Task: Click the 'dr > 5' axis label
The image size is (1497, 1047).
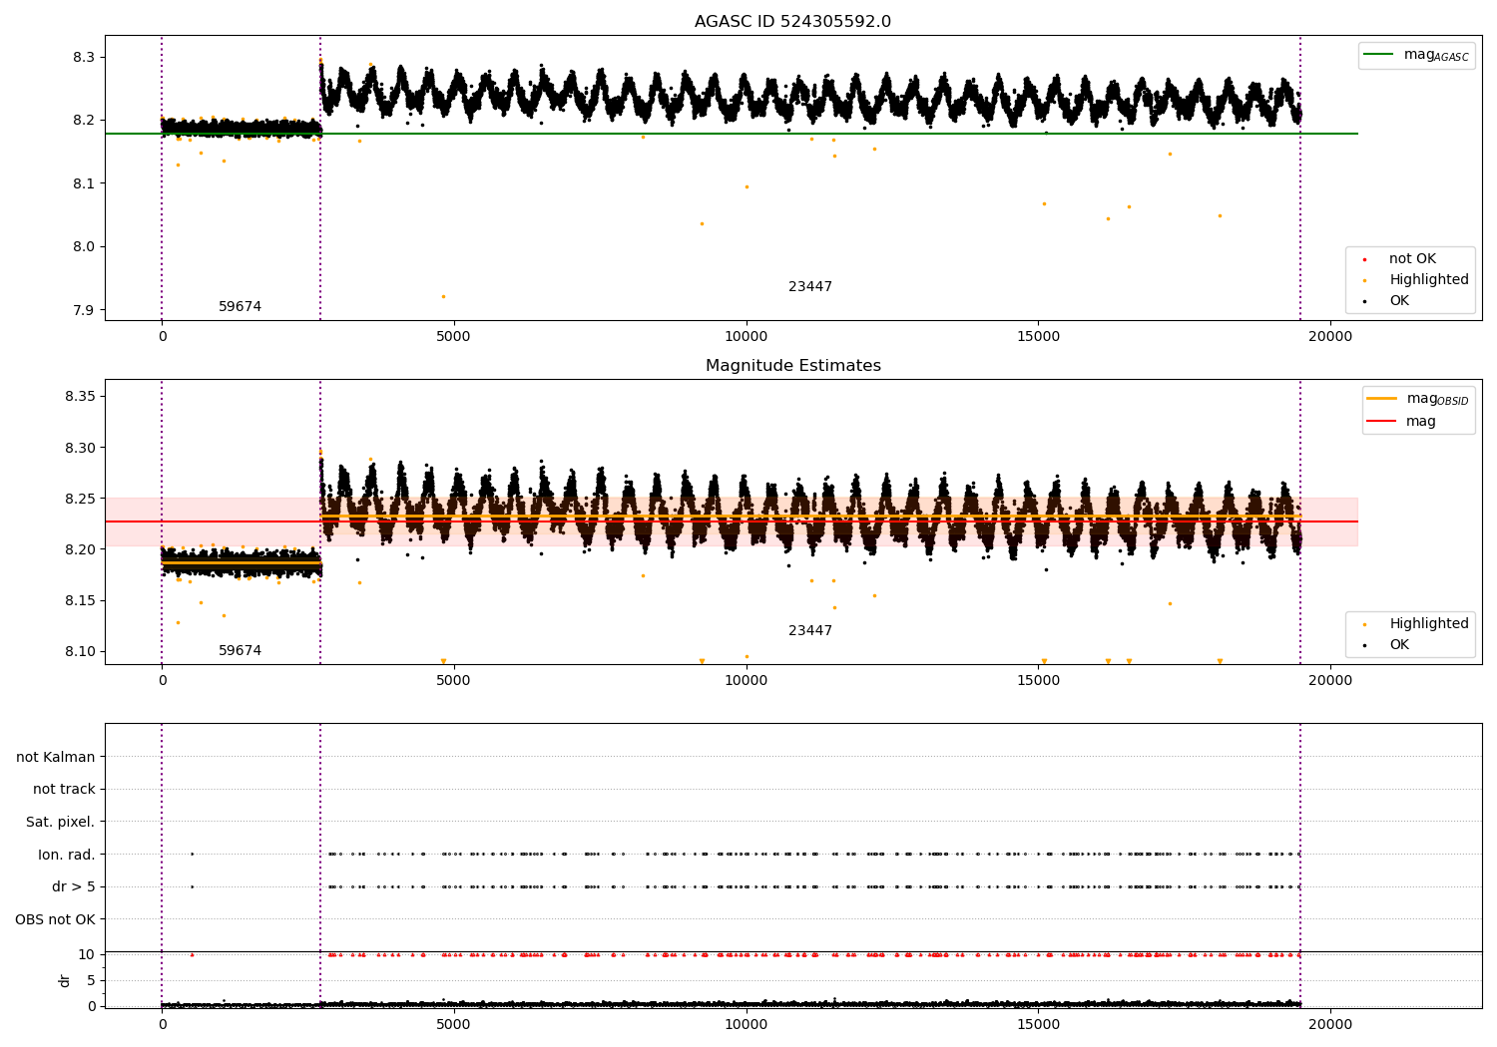Action: point(74,887)
